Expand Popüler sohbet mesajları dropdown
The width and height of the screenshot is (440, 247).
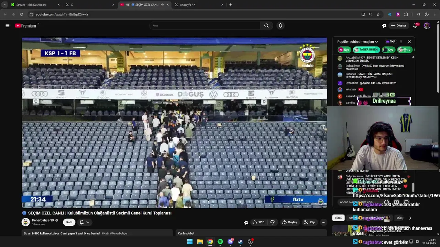coord(357,42)
